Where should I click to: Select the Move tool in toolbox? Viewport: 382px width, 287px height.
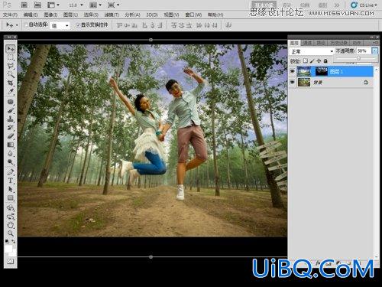[x=10, y=48]
